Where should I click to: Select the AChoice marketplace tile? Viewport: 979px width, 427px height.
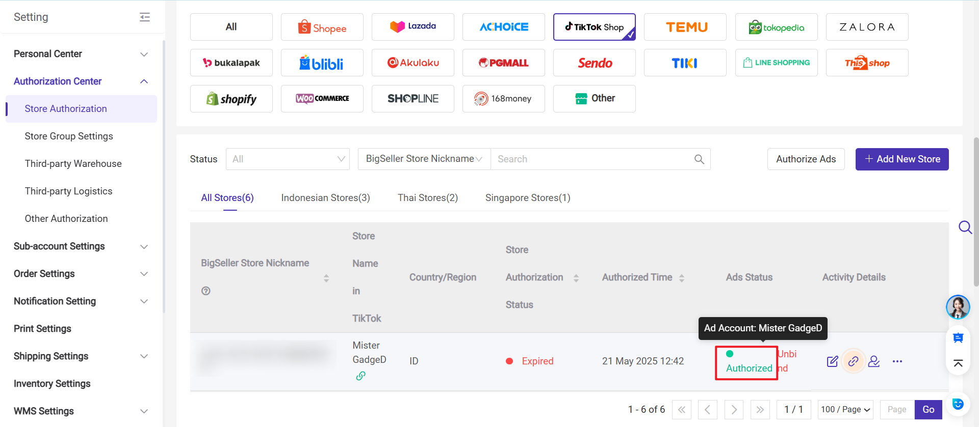click(504, 27)
